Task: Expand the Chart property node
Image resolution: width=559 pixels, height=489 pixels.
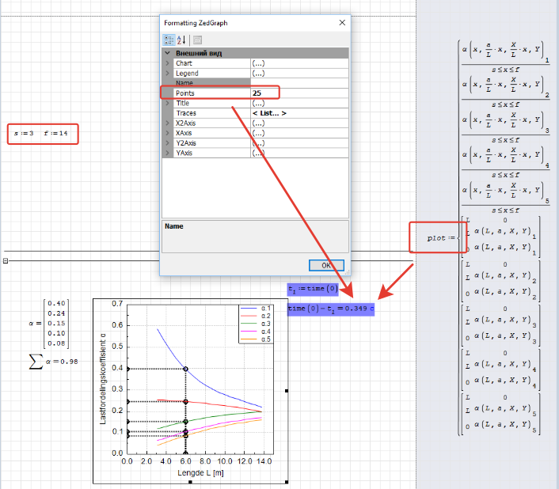Action: point(167,63)
